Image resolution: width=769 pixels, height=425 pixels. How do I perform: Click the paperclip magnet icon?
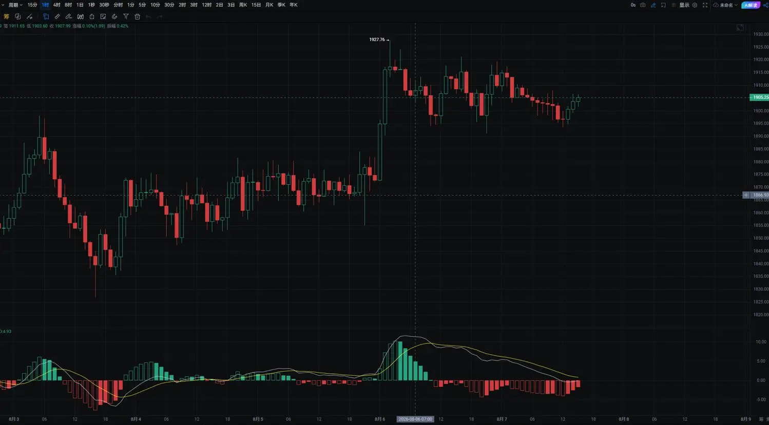114,16
